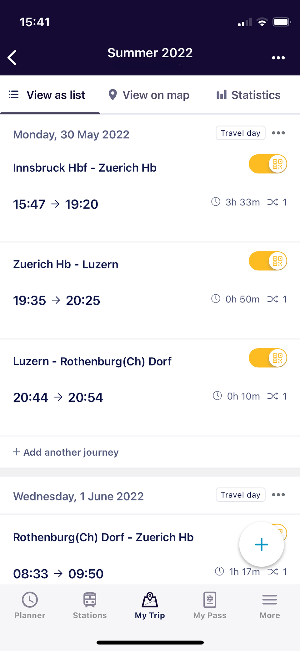Select the View as list tab
Viewport: 300px width, 651px height.
pyautogui.click(x=47, y=95)
